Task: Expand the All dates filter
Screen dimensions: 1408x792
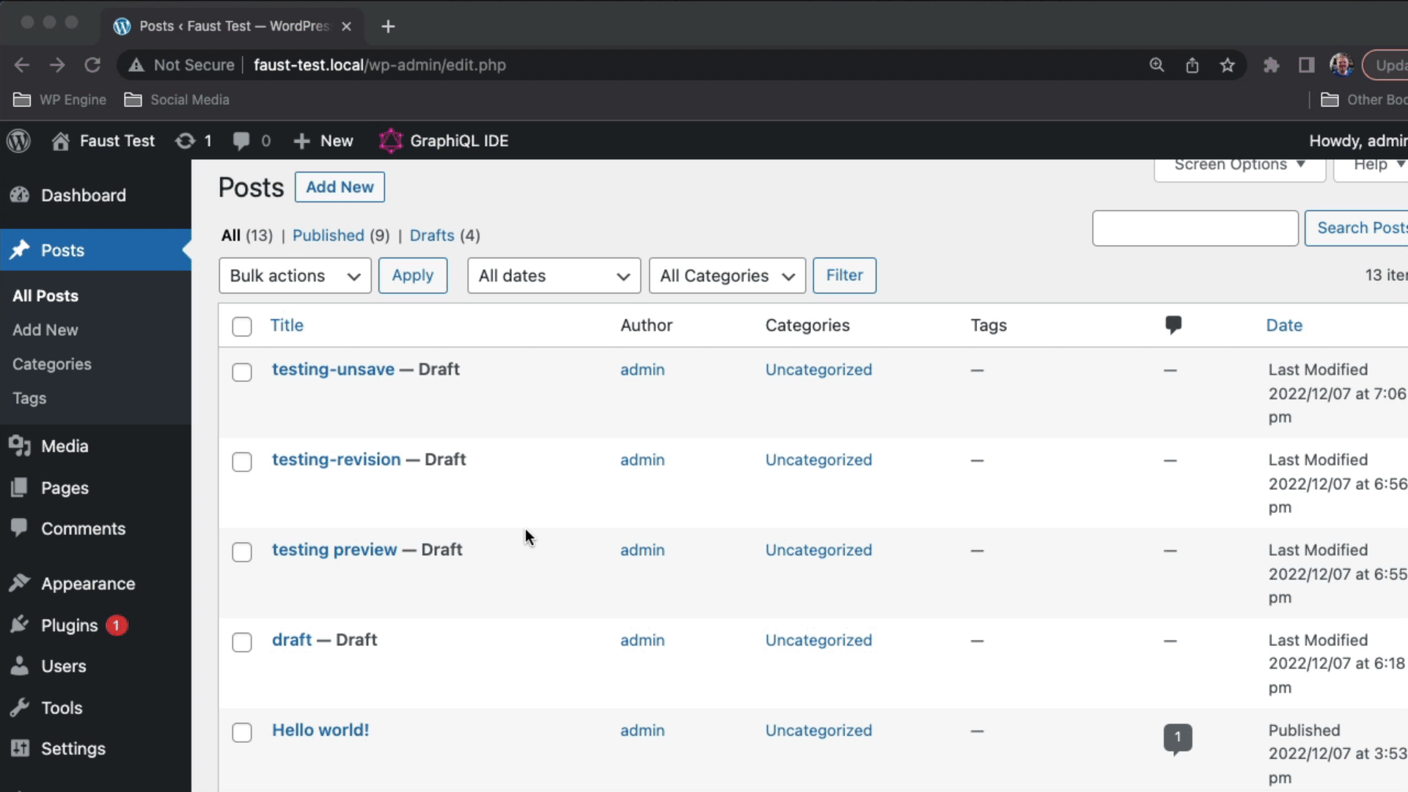Action: coord(554,276)
